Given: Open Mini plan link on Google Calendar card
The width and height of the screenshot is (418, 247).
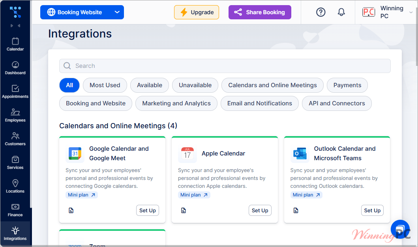Looking at the screenshot, I should tap(82, 195).
